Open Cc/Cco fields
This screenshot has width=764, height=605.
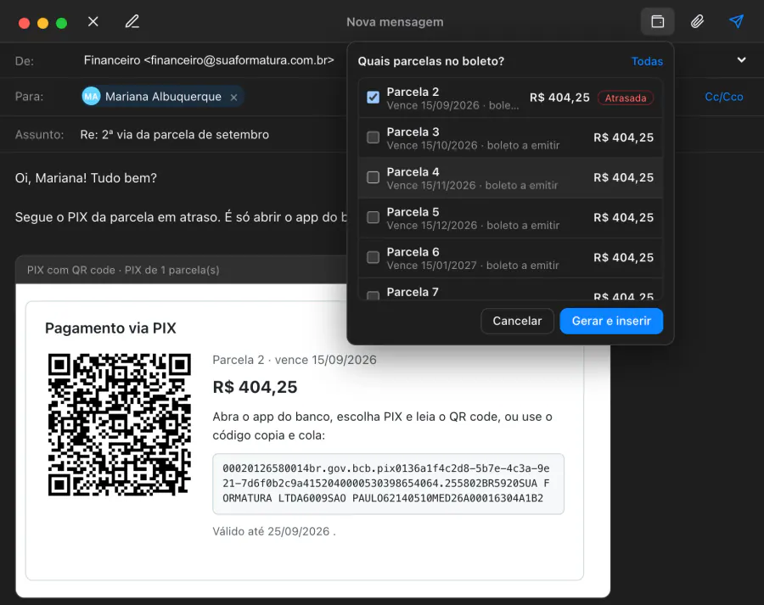pyautogui.click(x=723, y=97)
